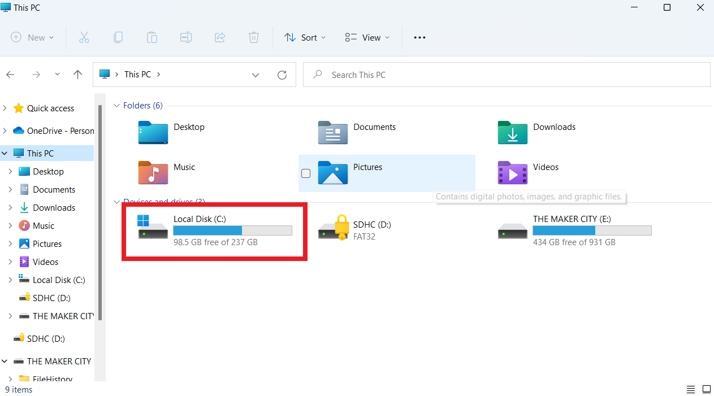Click '98.5 GB free of 237 GB' text
This screenshot has height=396, width=714.
(x=215, y=242)
